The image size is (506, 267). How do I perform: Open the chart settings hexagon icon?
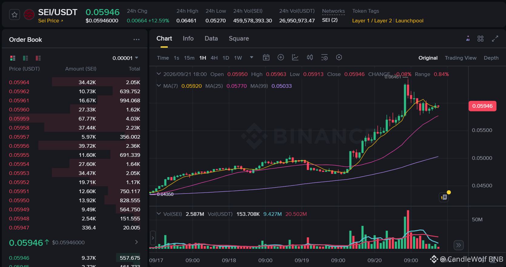click(x=339, y=58)
